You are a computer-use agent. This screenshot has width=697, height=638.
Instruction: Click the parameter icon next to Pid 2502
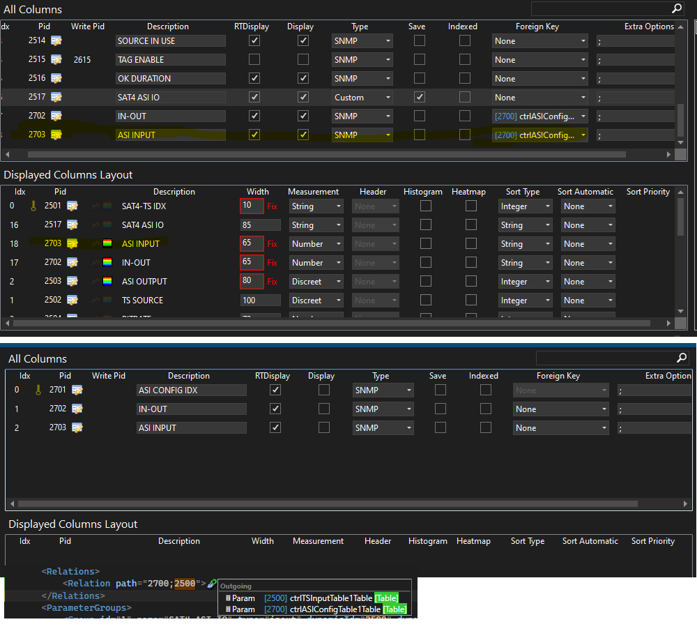tap(72, 301)
